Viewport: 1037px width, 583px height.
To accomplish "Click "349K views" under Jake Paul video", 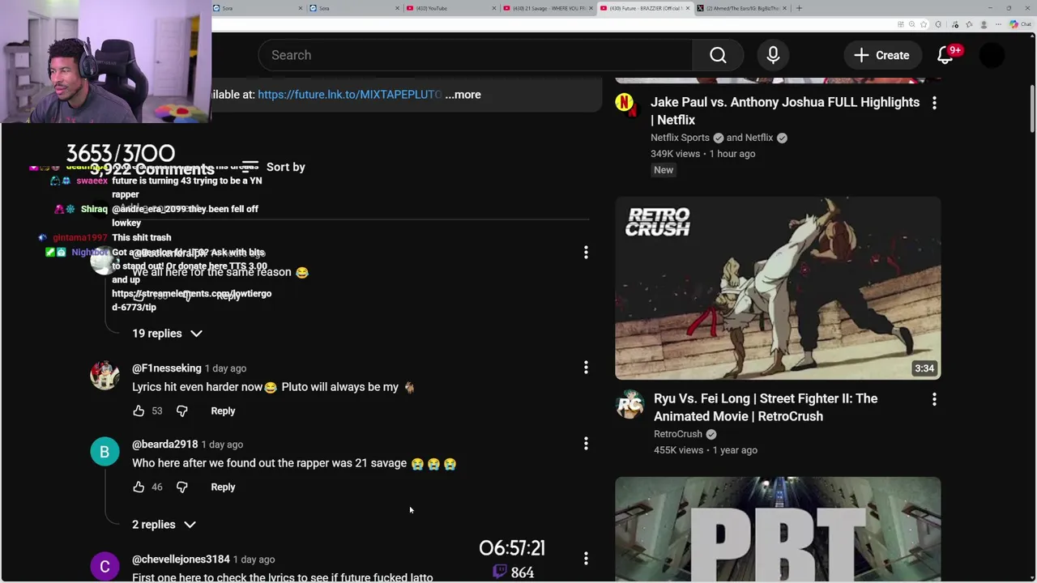I will click(675, 154).
